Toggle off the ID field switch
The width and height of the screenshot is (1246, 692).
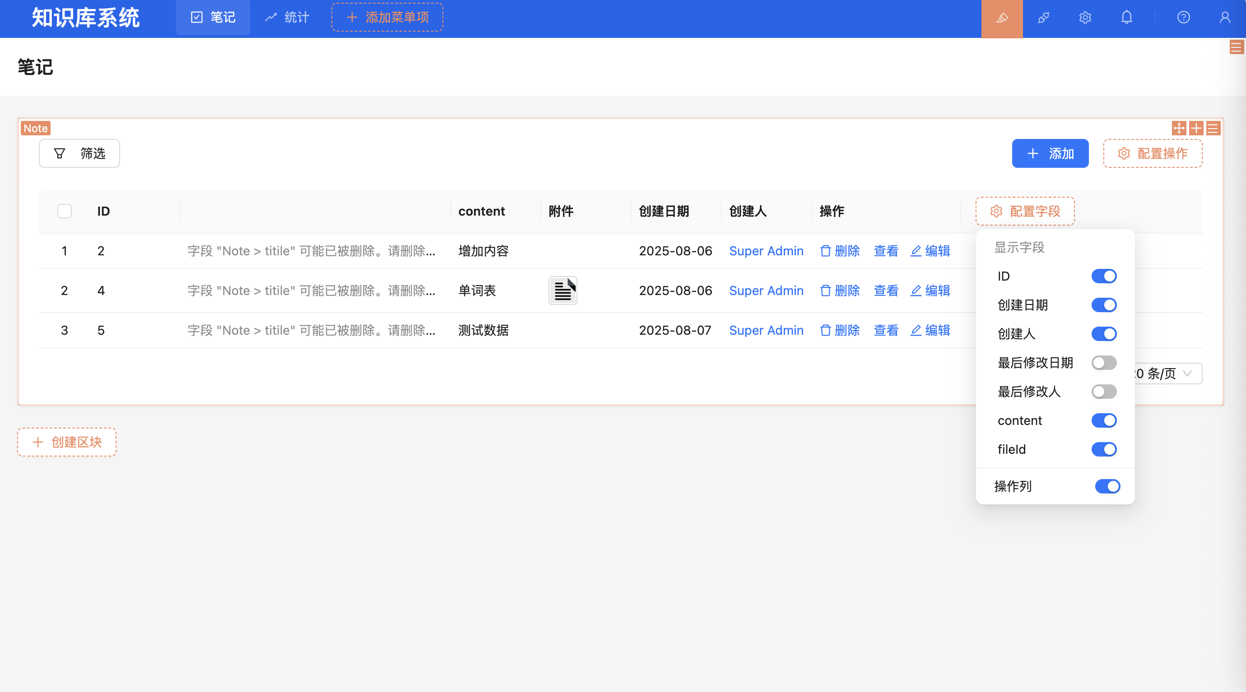click(1104, 276)
